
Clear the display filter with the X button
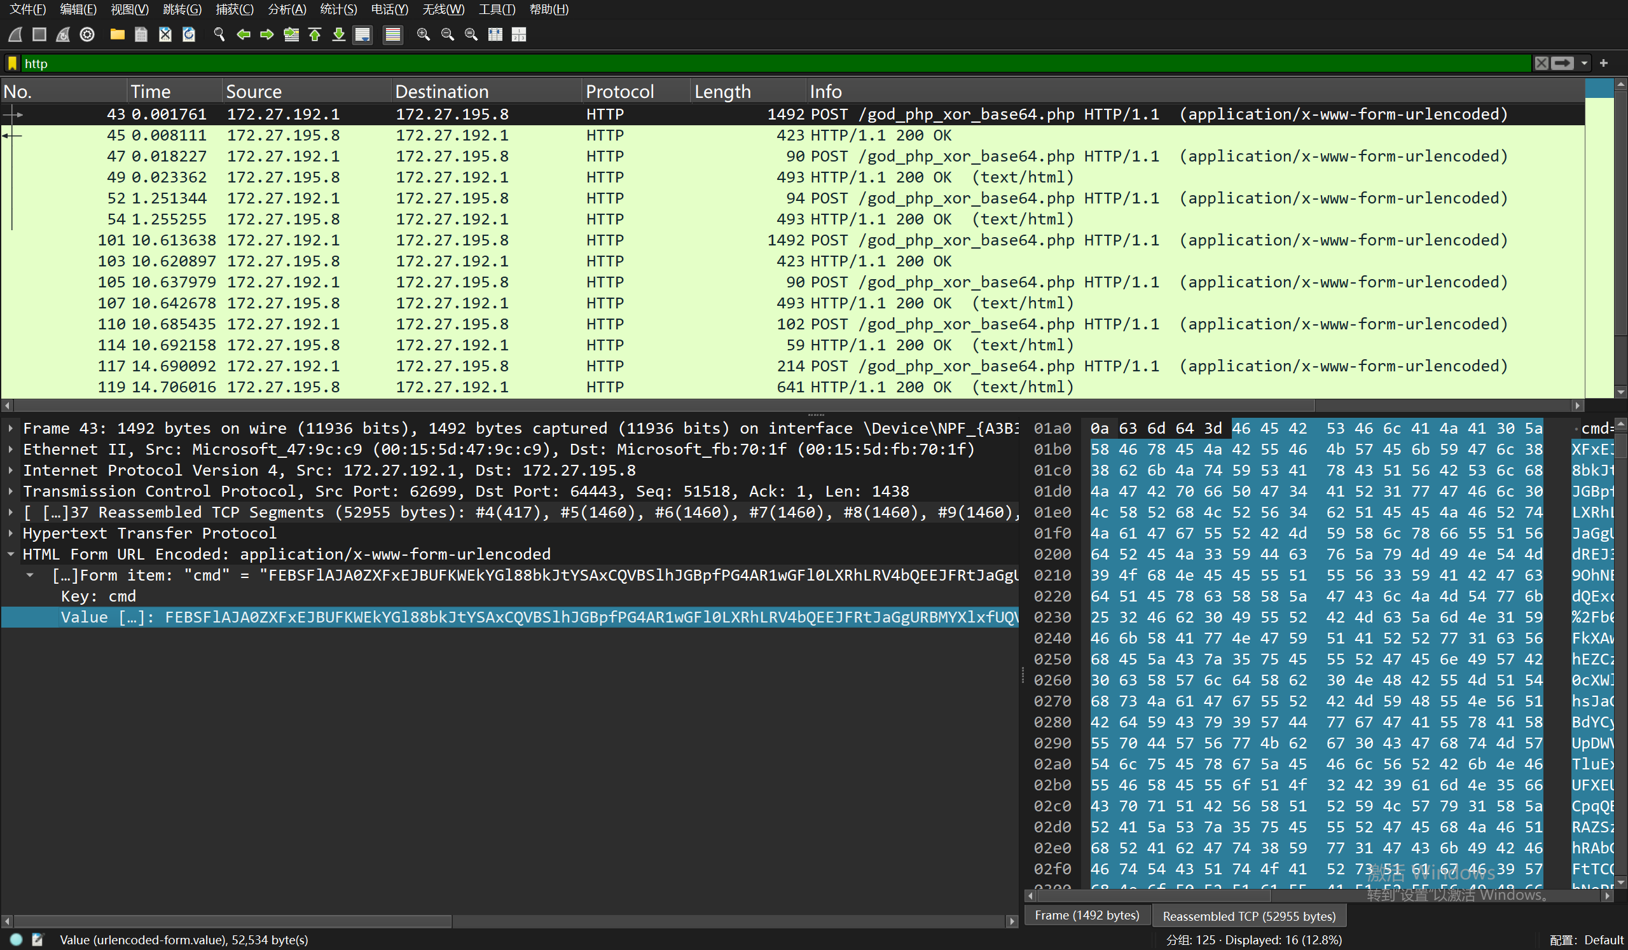(x=1542, y=64)
